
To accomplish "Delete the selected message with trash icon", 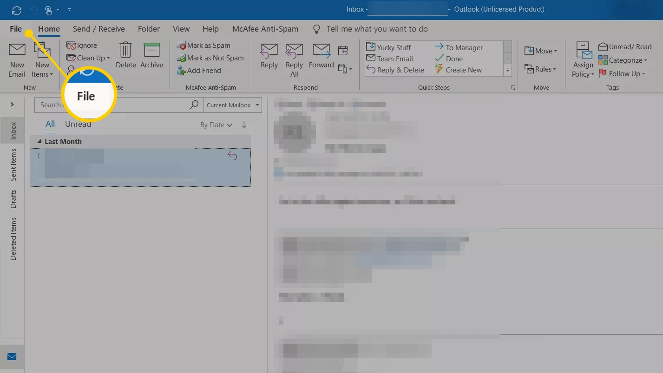I will point(125,56).
